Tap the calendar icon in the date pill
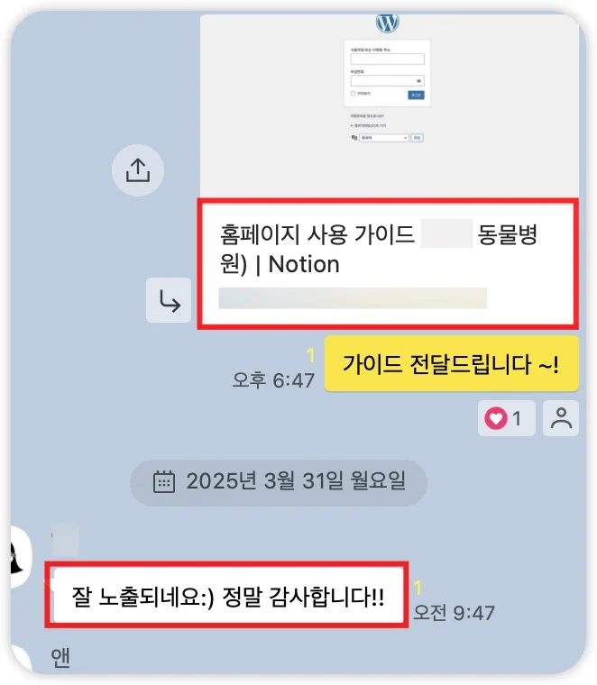This screenshot has width=597, height=685. pos(164,482)
